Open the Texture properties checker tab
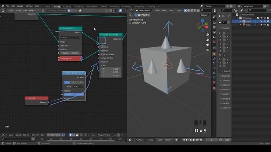This screenshot has height=152, width=271. 214,88
